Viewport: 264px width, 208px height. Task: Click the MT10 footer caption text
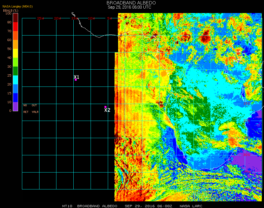click(x=67, y=206)
